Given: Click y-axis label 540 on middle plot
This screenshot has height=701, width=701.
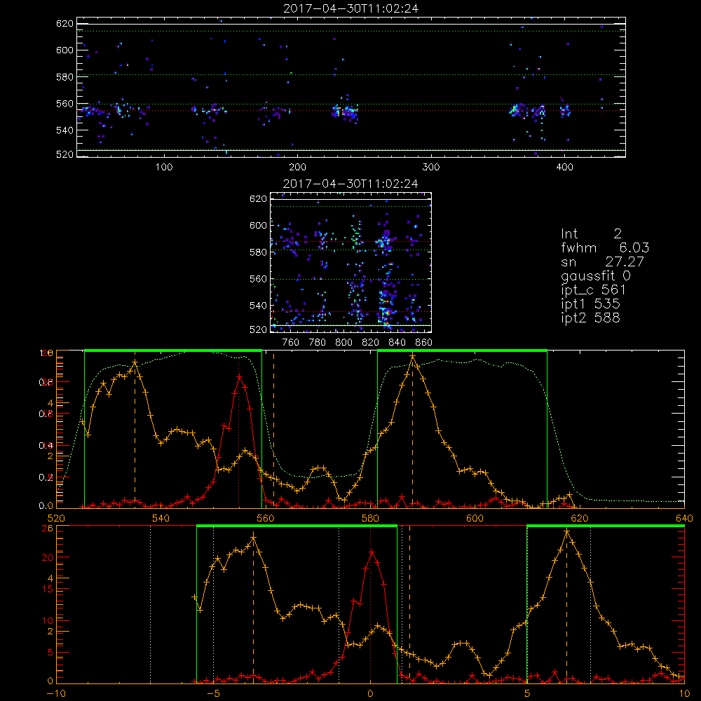Looking at the screenshot, I should pyautogui.click(x=259, y=306).
